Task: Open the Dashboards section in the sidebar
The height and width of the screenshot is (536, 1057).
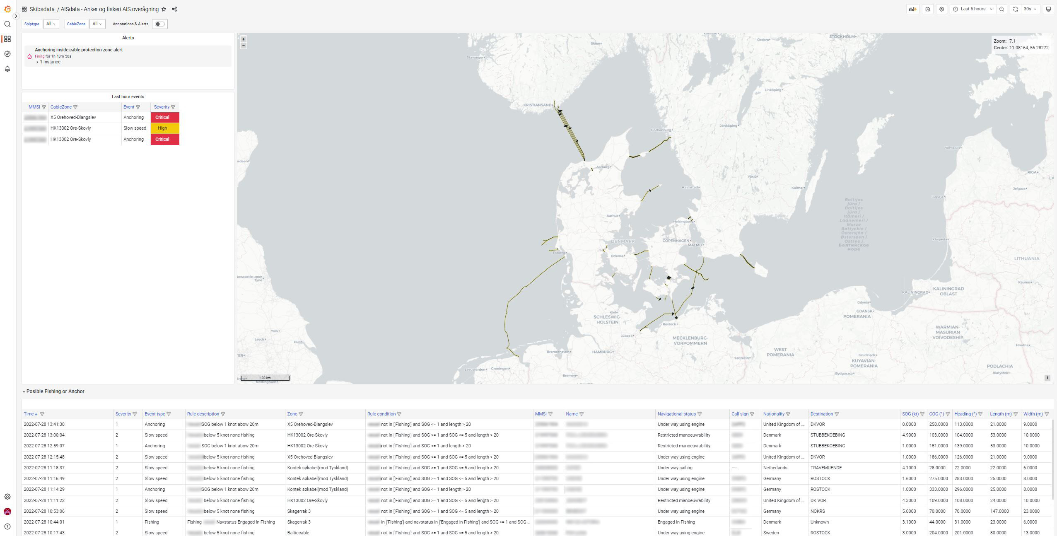Action: tap(7, 39)
